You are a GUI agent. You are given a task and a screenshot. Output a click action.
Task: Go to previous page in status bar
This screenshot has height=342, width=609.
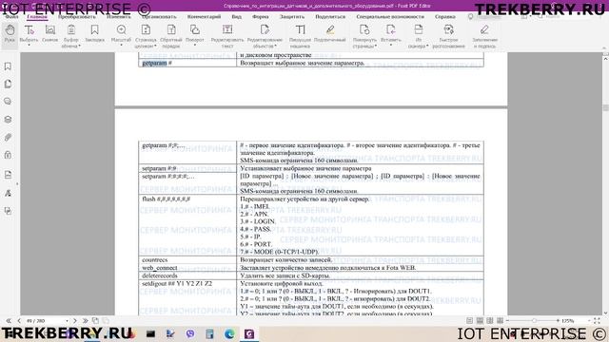click(18, 321)
